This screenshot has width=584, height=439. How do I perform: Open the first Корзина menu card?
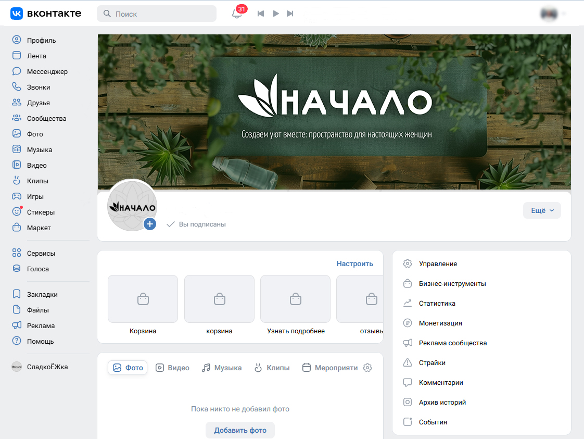point(143,305)
